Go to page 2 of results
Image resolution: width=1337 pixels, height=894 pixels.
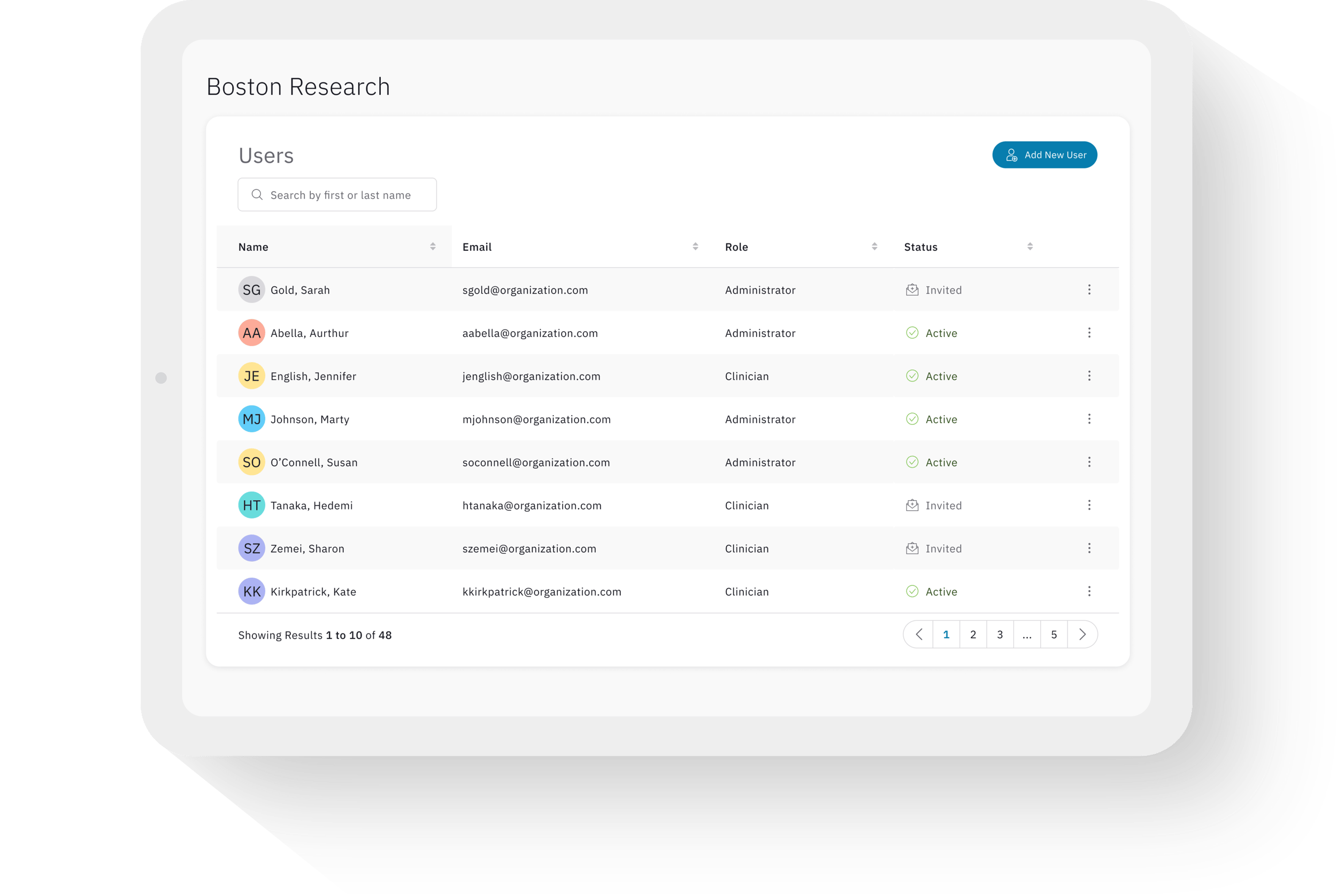pyautogui.click(x=973, y=635)
